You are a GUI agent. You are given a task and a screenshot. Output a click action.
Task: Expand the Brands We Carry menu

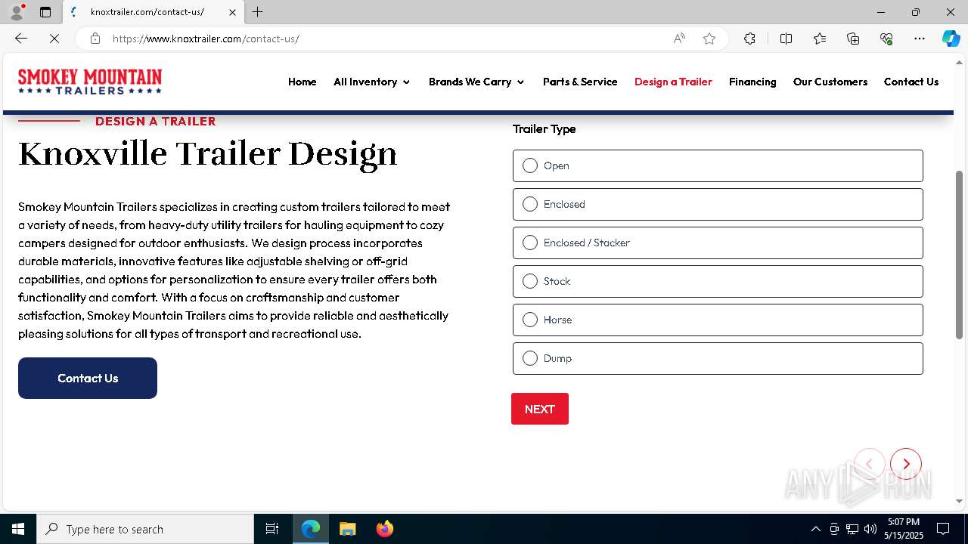coord(476,82)
